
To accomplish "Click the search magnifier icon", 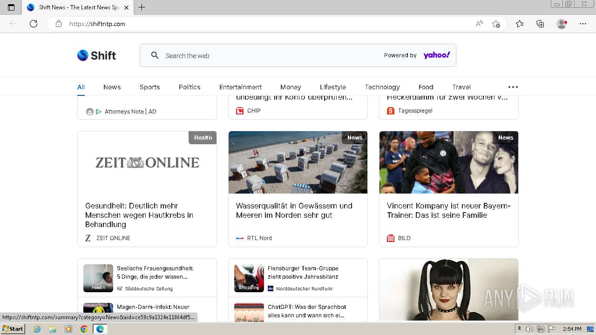I will tap(155, 55).
